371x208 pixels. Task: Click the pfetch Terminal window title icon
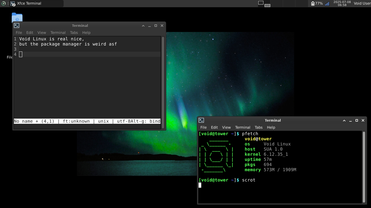(201, 120)
